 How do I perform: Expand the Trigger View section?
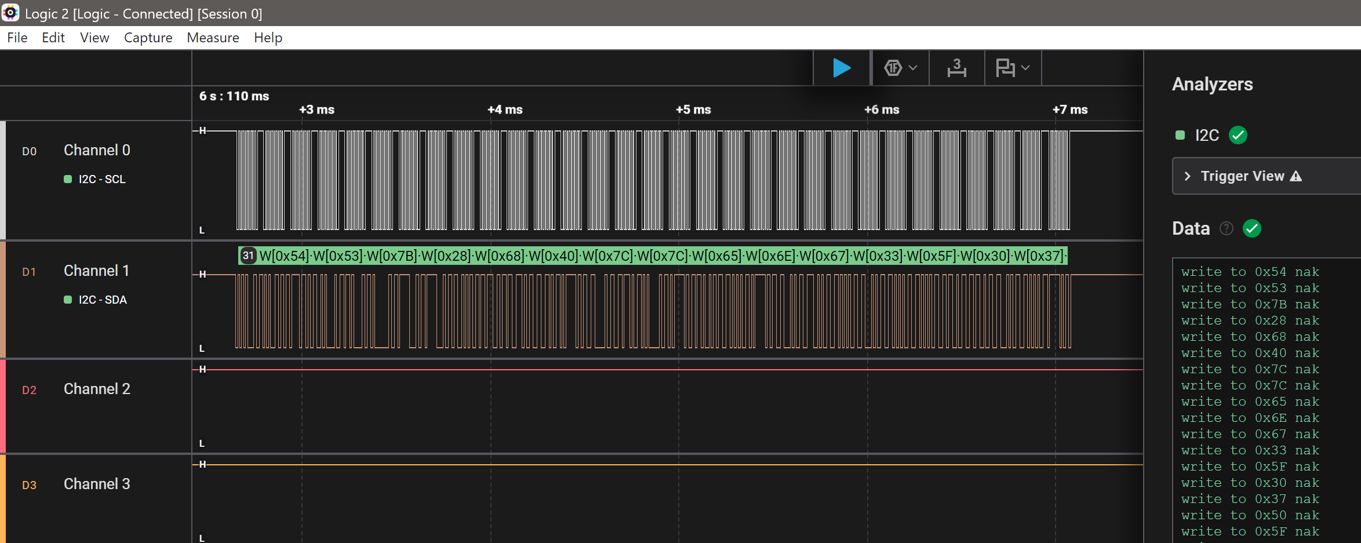pyautogui.click(x=1188, y=176)
